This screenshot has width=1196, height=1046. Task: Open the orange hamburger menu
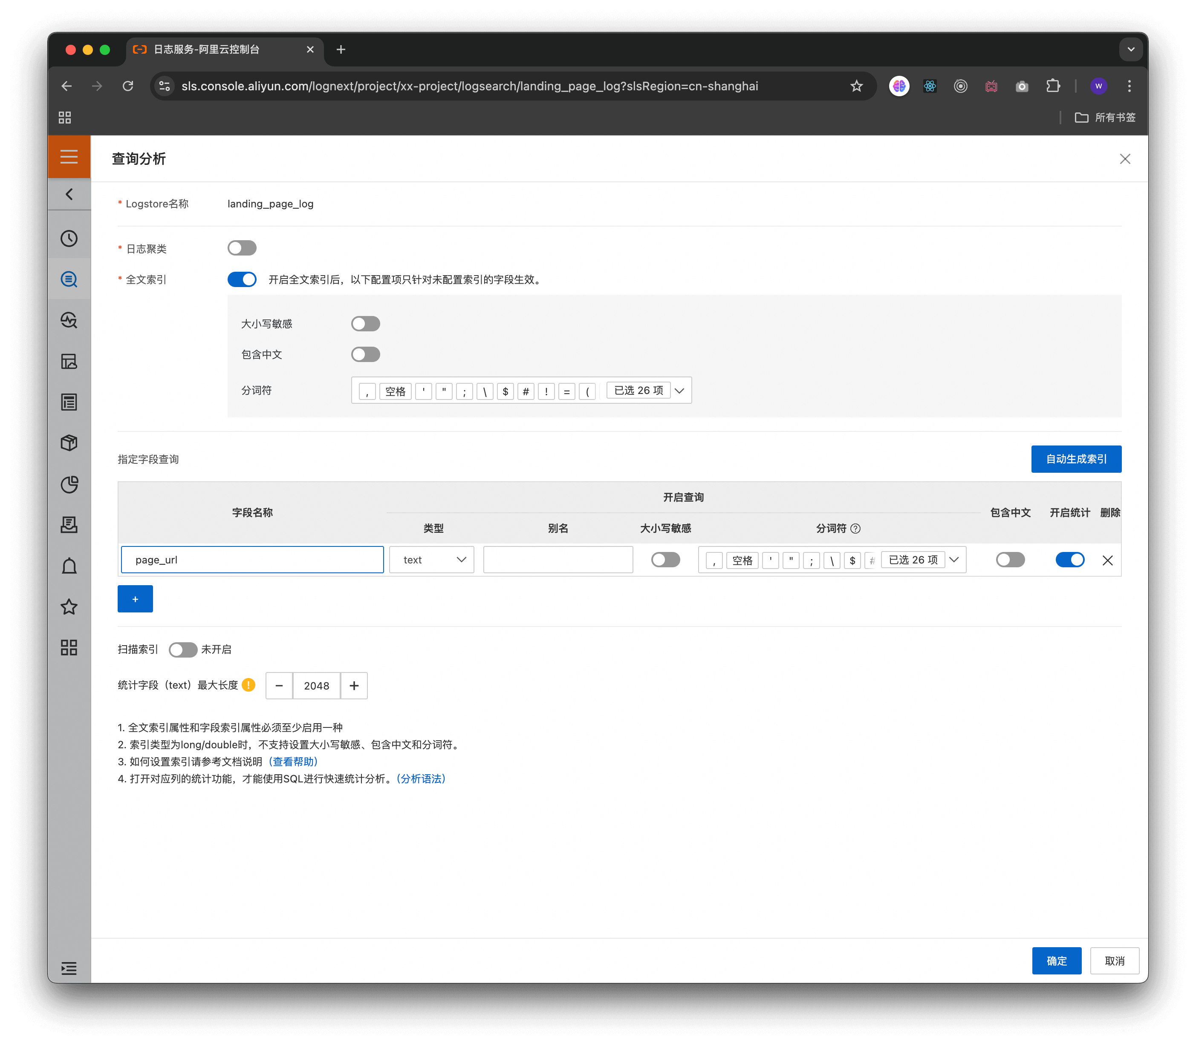(69, 156)
